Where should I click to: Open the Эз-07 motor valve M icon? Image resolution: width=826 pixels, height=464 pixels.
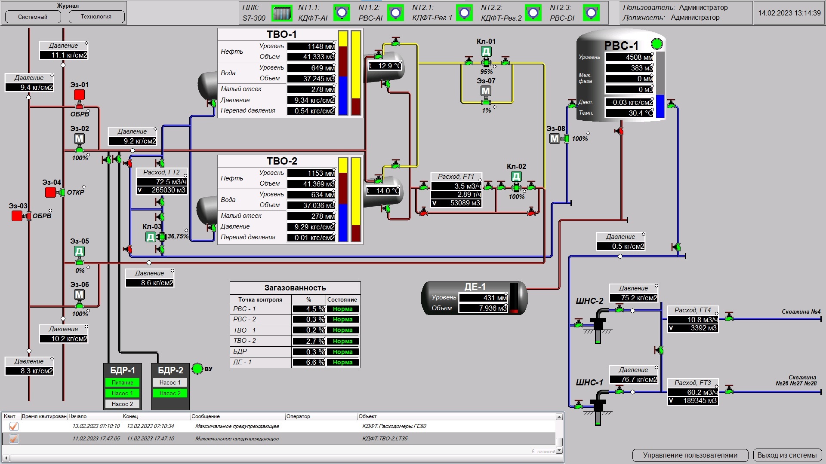pyautogui.click(x=486, y=91)
